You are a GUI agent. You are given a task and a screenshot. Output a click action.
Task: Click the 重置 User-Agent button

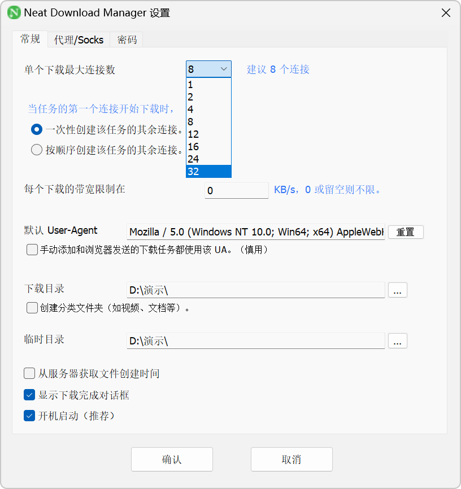click(x=406, y=232)
